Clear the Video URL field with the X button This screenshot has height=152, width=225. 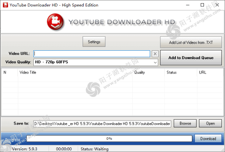[x=155, y=54]
